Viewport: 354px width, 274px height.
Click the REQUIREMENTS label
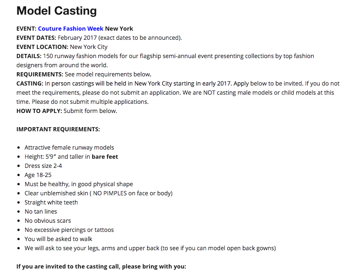click(x=40, y=74)
